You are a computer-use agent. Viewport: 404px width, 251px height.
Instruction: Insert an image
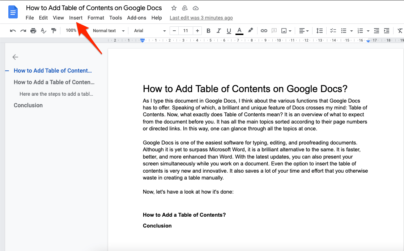click(x=284, y=31)
